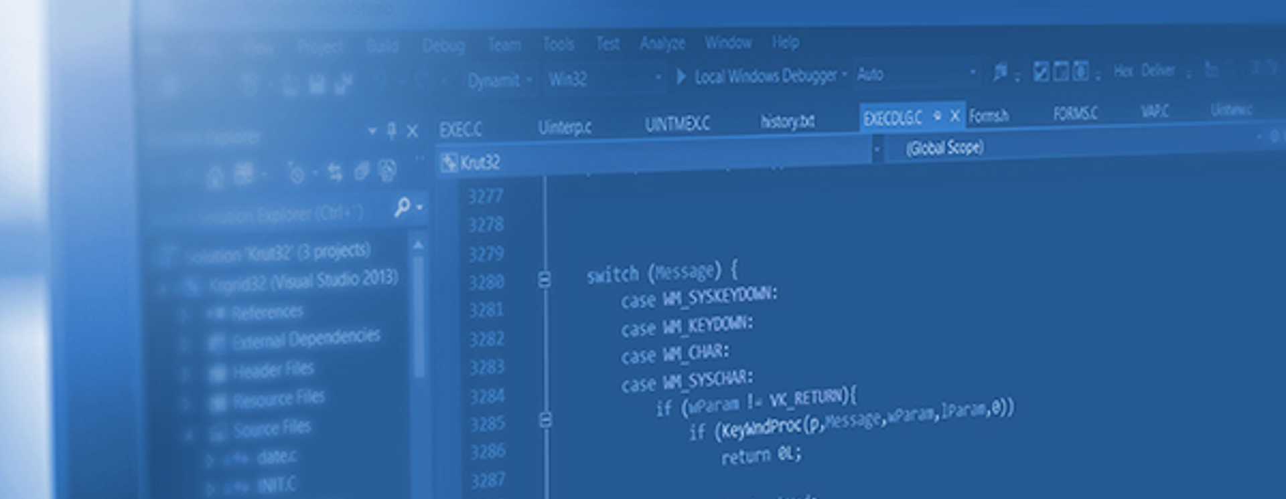Close the EXECDLG.C tab
This screenshot has height=499, width=1286.
click(955, 116)
